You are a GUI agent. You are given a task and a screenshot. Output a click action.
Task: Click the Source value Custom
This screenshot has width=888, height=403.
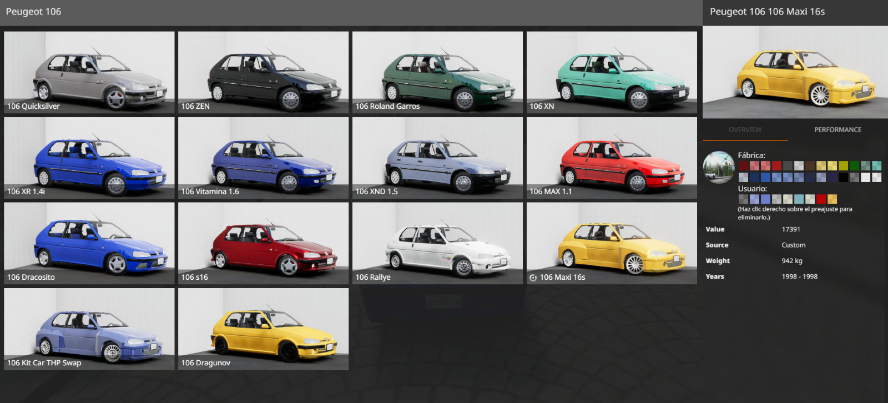pos(794,245)
